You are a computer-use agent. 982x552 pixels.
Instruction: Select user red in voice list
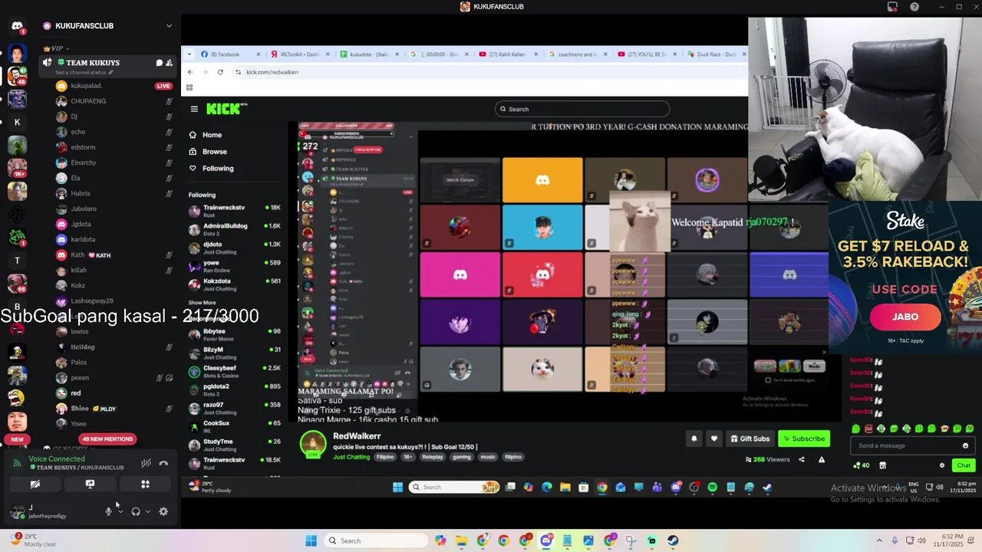click(x=115, y=393)
